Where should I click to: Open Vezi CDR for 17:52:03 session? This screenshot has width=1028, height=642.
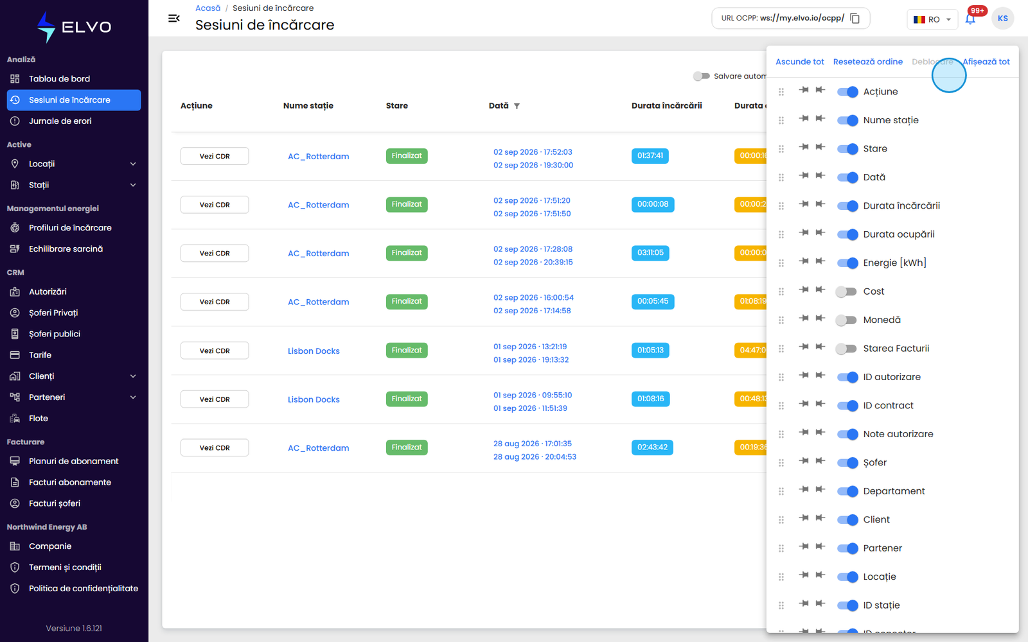click(x=215, y=156)
